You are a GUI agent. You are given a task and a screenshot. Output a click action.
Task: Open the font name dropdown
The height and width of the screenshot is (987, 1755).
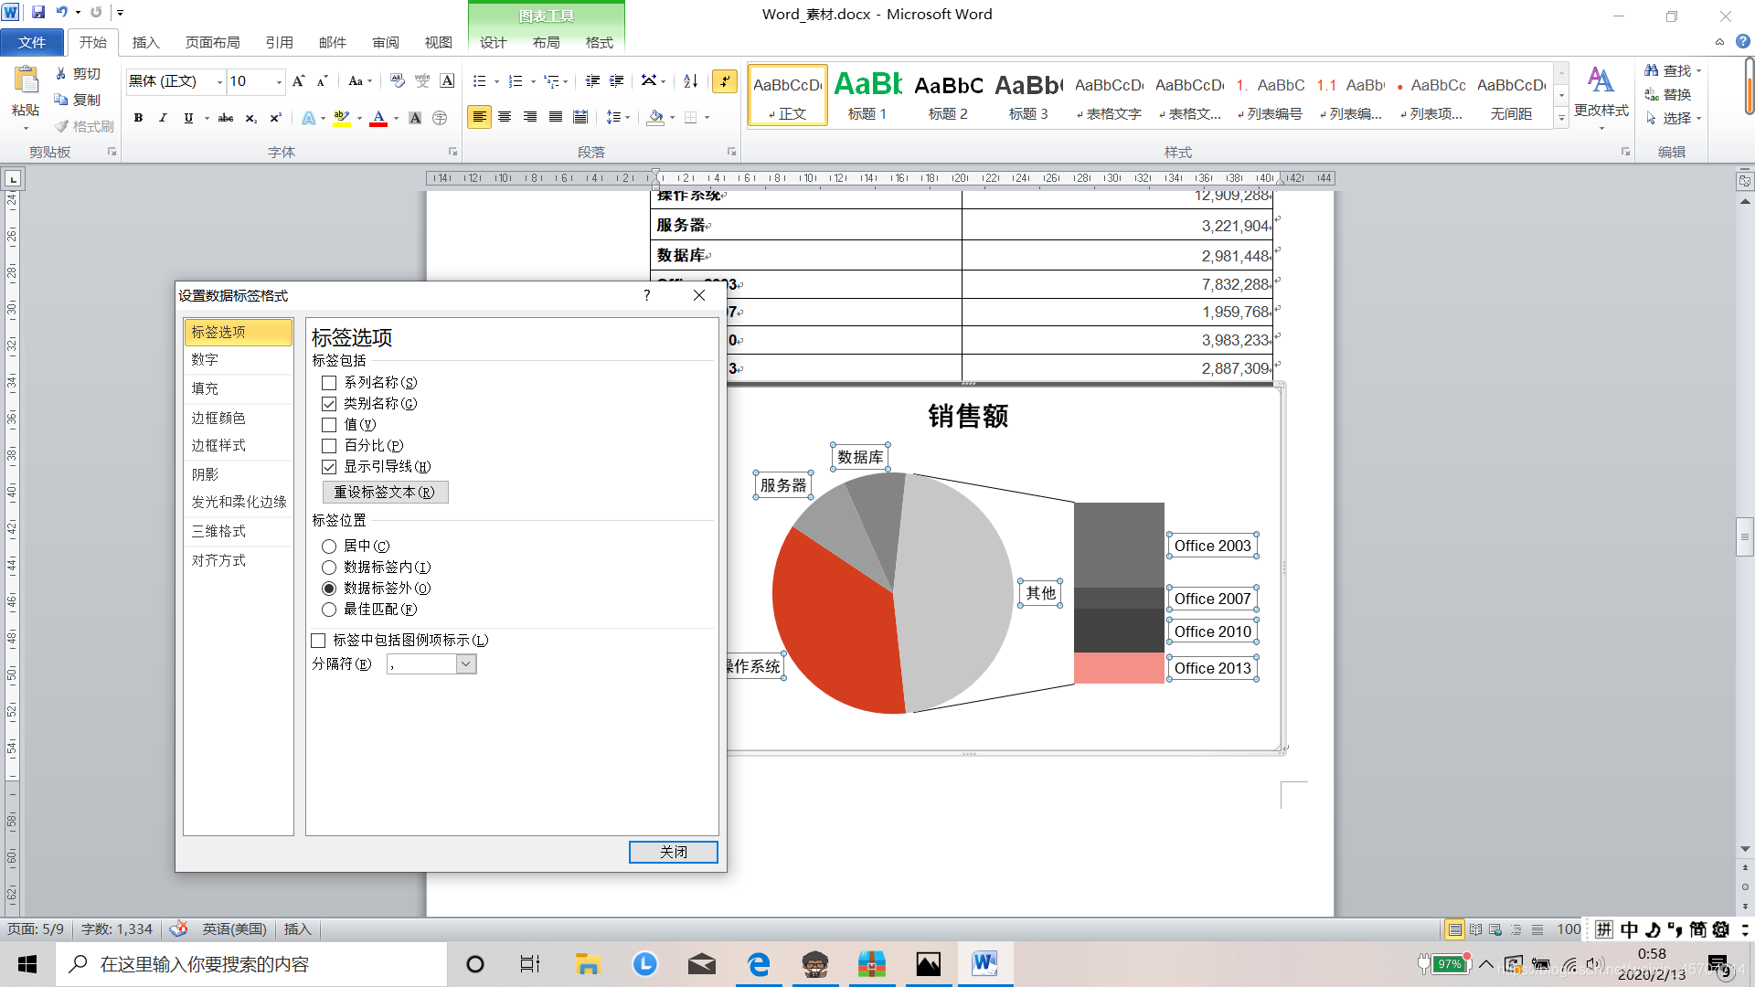[219, 81]
